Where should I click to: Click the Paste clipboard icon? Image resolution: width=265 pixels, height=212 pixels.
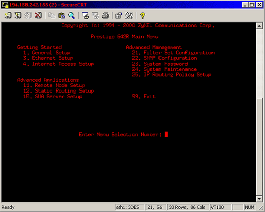[62, 15]
